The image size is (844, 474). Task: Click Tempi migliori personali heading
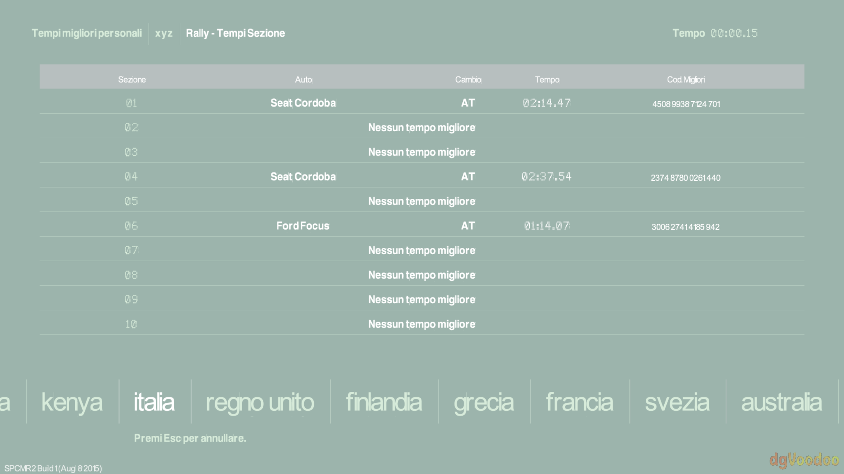[87, 33]
